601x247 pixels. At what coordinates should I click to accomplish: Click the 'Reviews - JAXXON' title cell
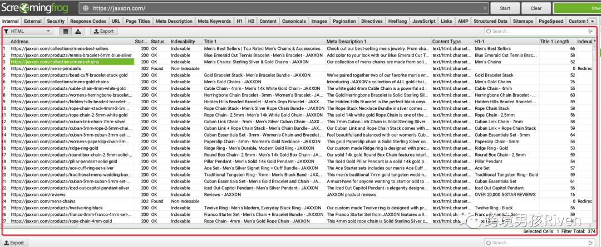tap(264, 194)
